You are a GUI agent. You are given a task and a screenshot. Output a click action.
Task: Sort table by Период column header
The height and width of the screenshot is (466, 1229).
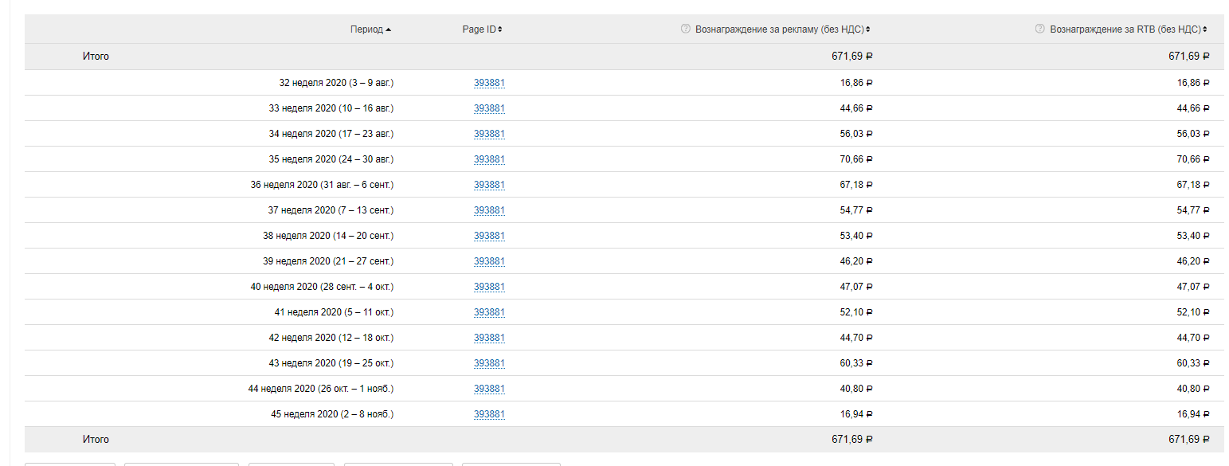(x=366, y=29)
